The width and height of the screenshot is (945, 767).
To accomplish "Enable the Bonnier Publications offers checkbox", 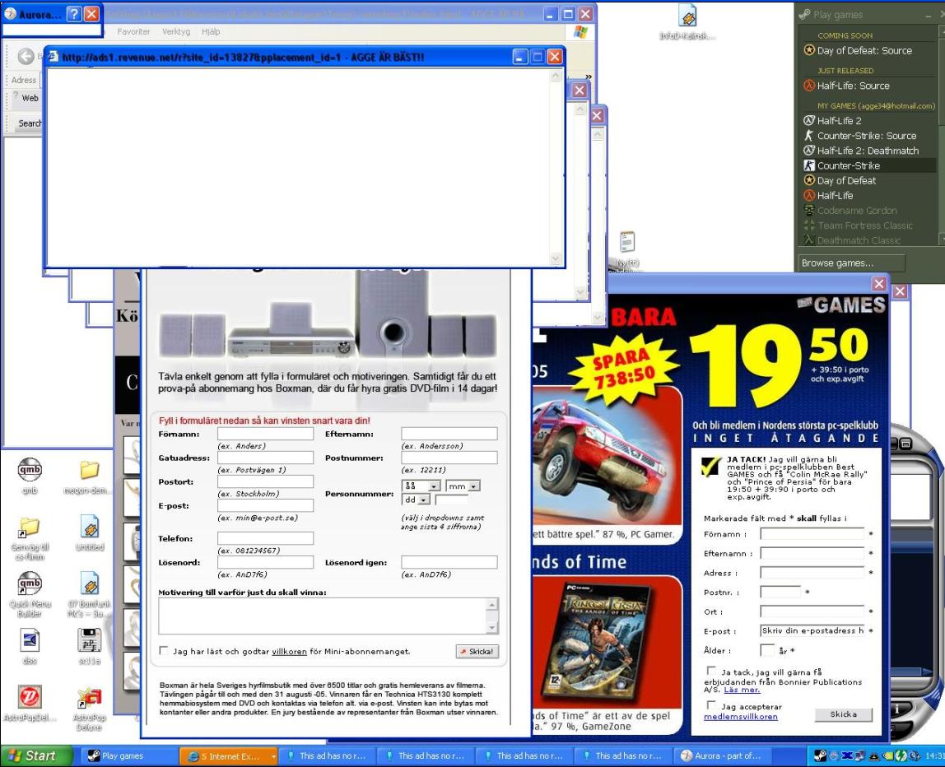I will [711, 671].
